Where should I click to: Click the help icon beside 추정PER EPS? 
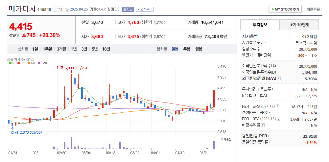(270, 112)
